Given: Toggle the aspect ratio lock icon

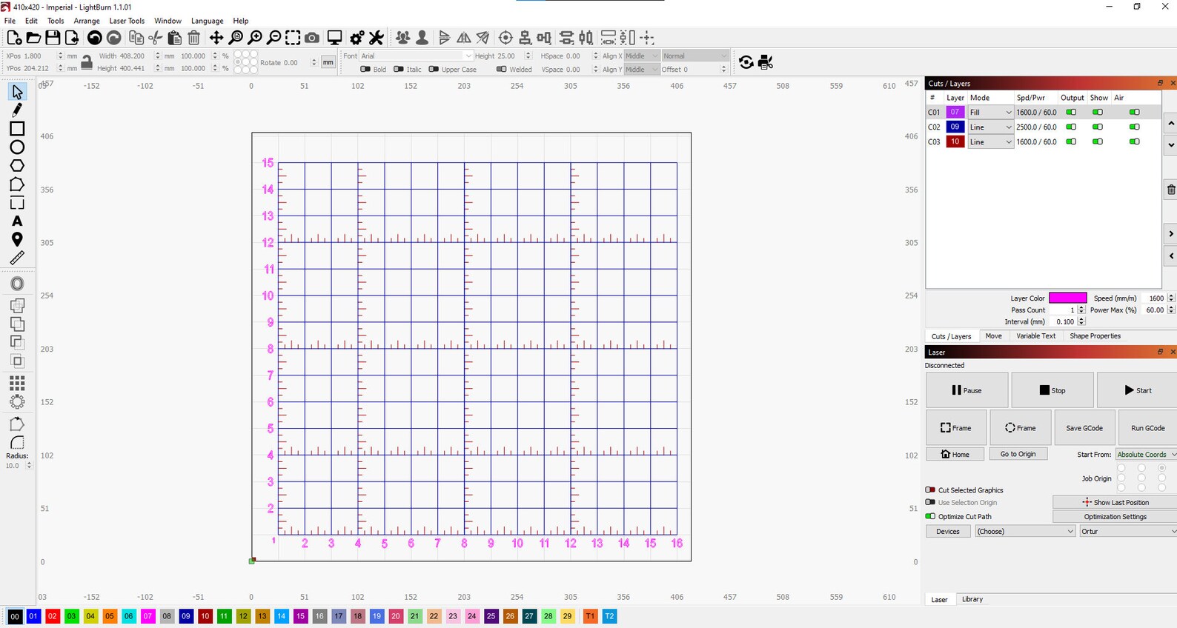Looking at the screenshot, I should point(87,62).
